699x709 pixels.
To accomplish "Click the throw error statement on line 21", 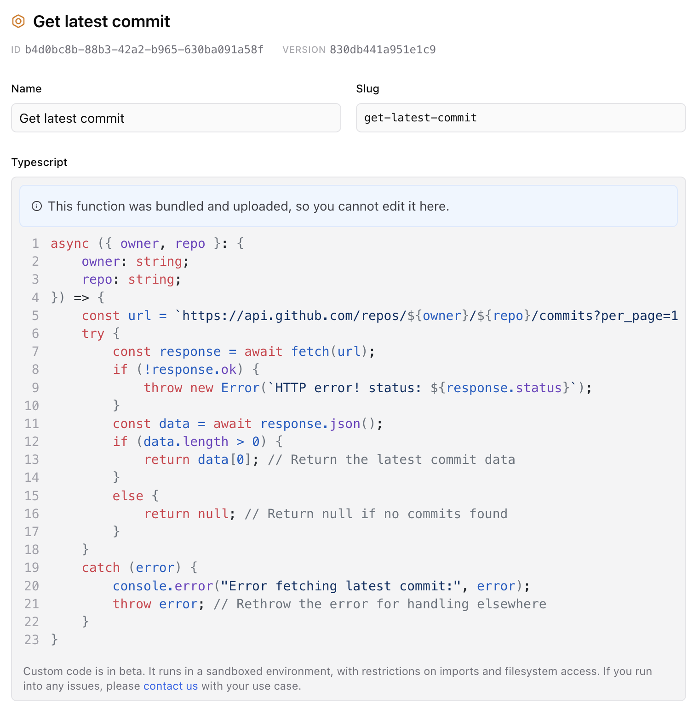I will pos(156,604).
